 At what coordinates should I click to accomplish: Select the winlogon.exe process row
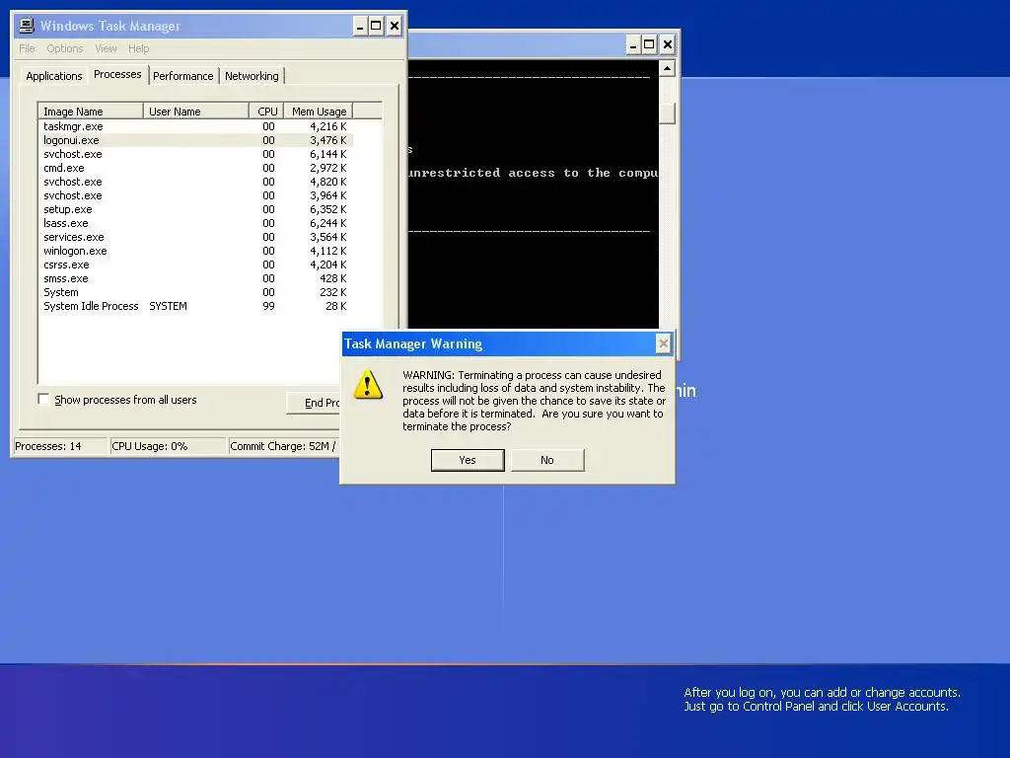(195, 251)
